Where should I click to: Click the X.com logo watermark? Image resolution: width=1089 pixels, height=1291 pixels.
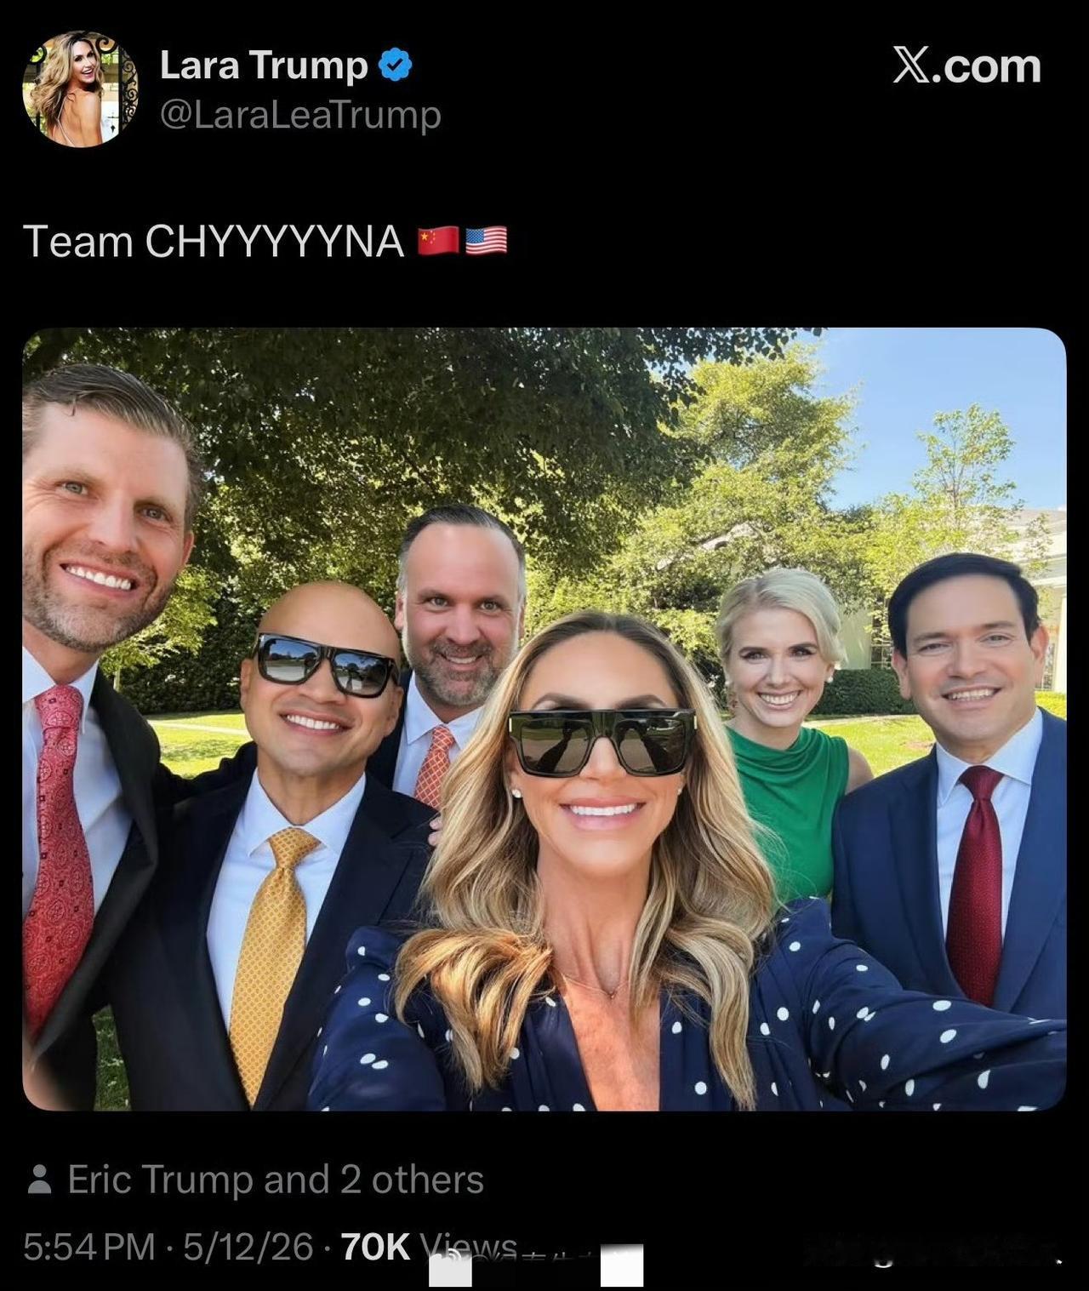coord(967,66)
